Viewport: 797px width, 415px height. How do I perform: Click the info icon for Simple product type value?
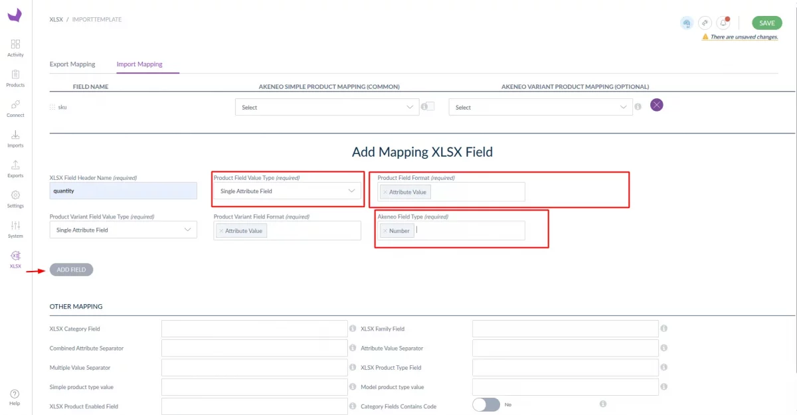tap(353, 386)
